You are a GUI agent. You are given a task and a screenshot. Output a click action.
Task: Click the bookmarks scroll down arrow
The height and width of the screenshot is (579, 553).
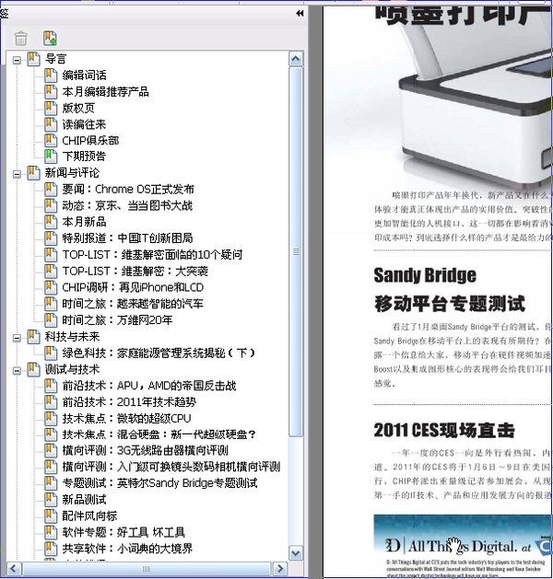(x=296, y=553)
